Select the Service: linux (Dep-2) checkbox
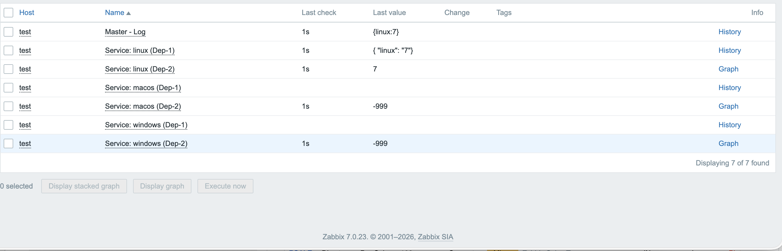Image resolution: width=782 pixels, height=251 pixels. point(8,69)
